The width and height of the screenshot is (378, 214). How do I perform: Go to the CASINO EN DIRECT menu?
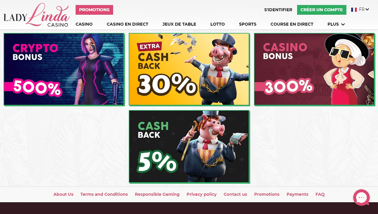127,24
